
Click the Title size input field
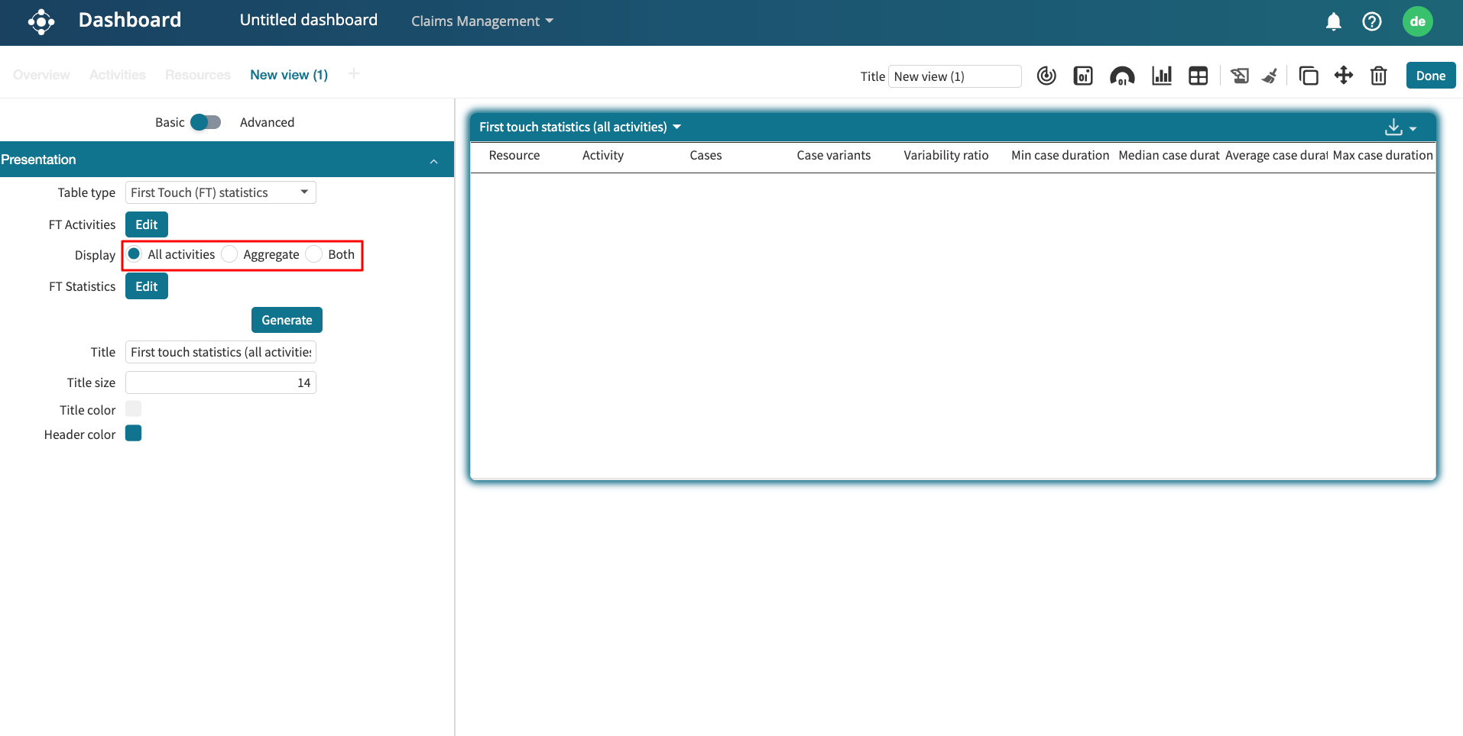coord(220,383)
